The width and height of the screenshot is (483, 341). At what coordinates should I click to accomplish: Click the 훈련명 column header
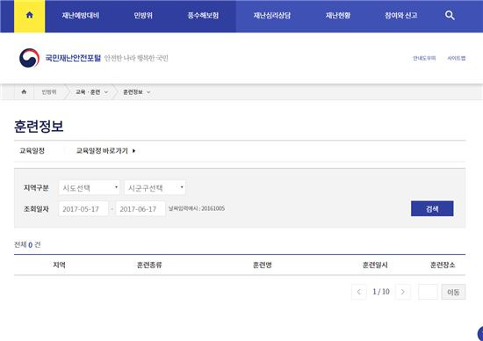click(263, 265)
